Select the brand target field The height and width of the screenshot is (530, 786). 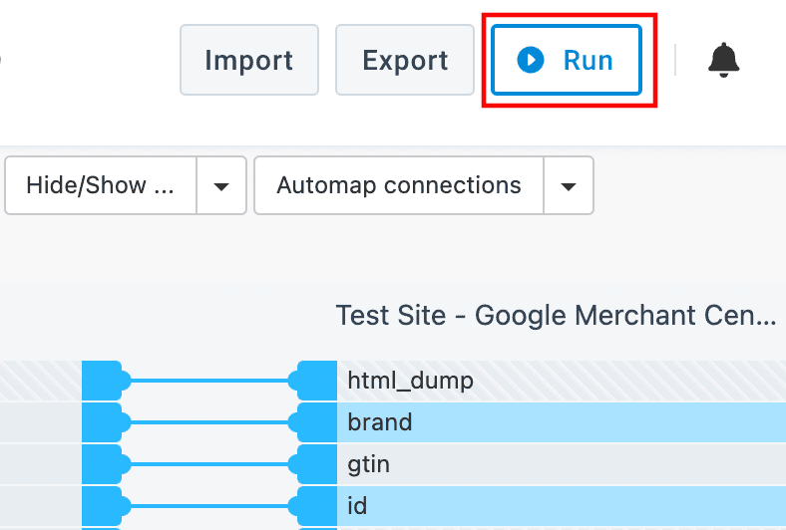380,422
